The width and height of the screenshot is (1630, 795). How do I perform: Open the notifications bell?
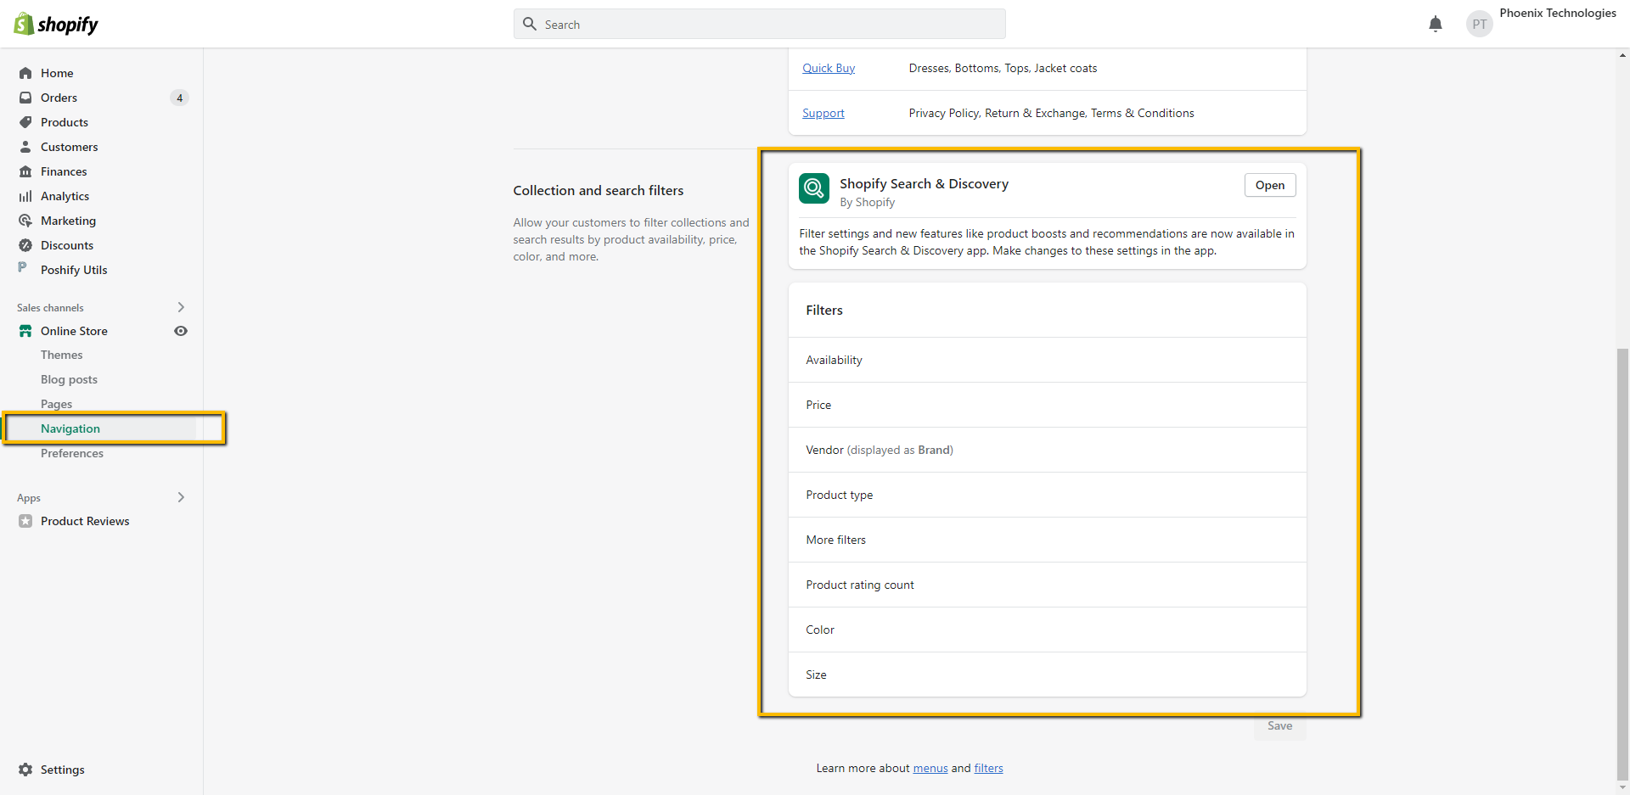click(x=1436, y=24)
